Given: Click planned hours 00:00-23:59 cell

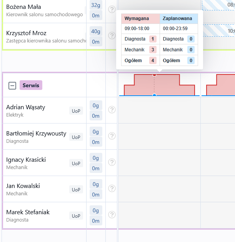Looking at the screenshot, I should click(x=179, y=29).
